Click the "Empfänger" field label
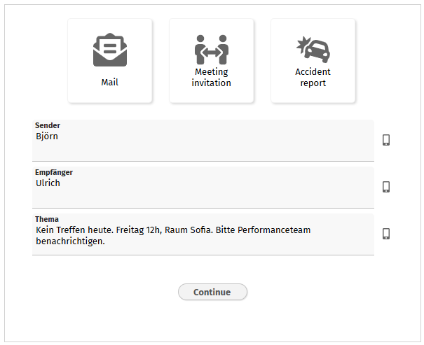Viewport: 424px width, 345px height. point(54,173)
